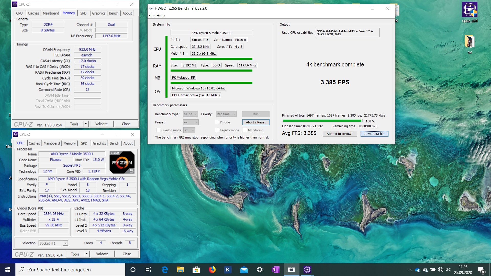Click the taskbar search box
491x276 pixels.
pos(70,270)
